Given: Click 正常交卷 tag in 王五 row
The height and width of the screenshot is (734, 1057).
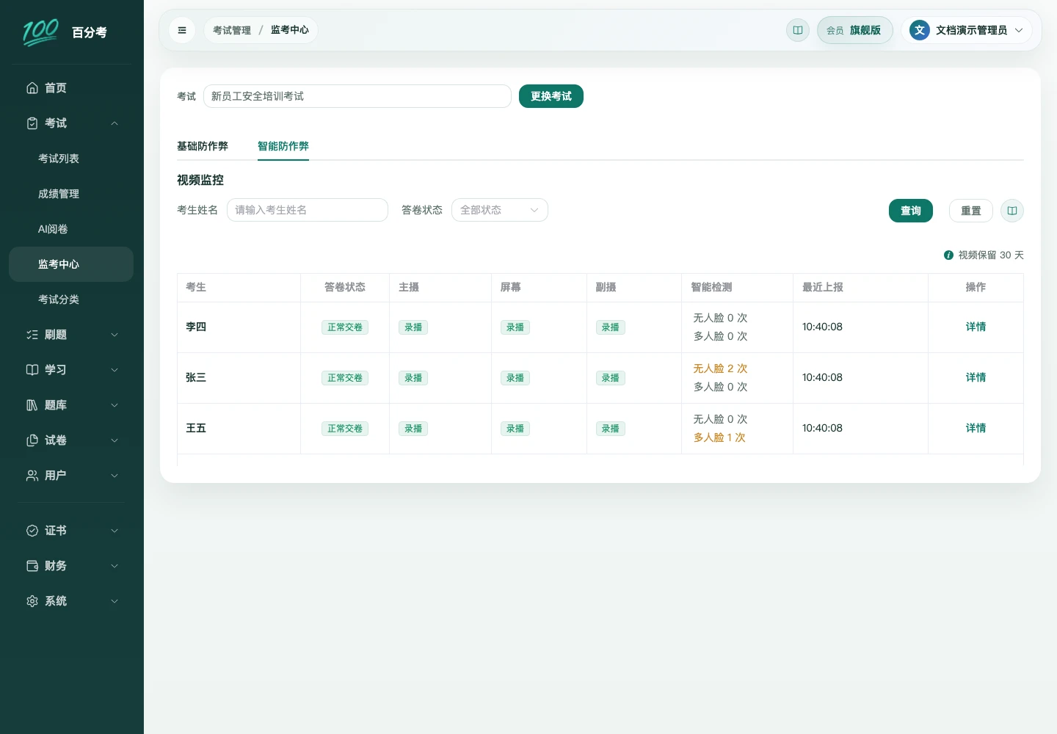Looking at the screenshot, I should 345,429.
